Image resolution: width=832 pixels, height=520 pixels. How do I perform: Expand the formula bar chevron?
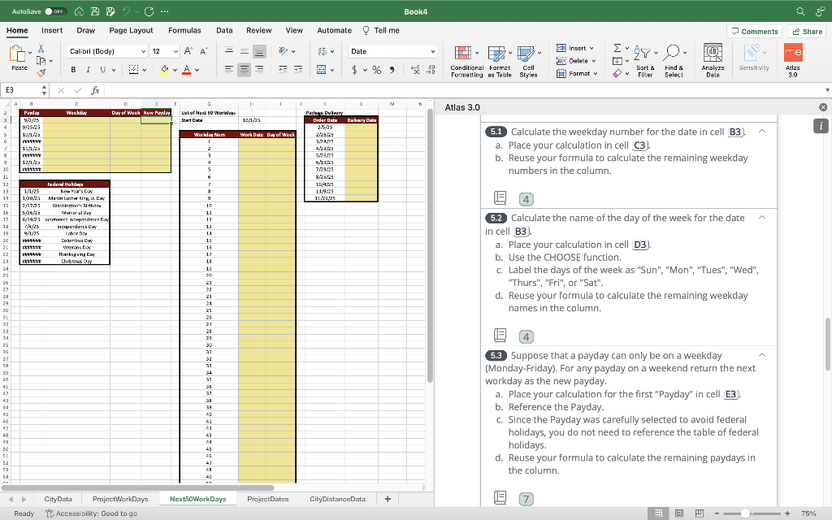(826, 90)
